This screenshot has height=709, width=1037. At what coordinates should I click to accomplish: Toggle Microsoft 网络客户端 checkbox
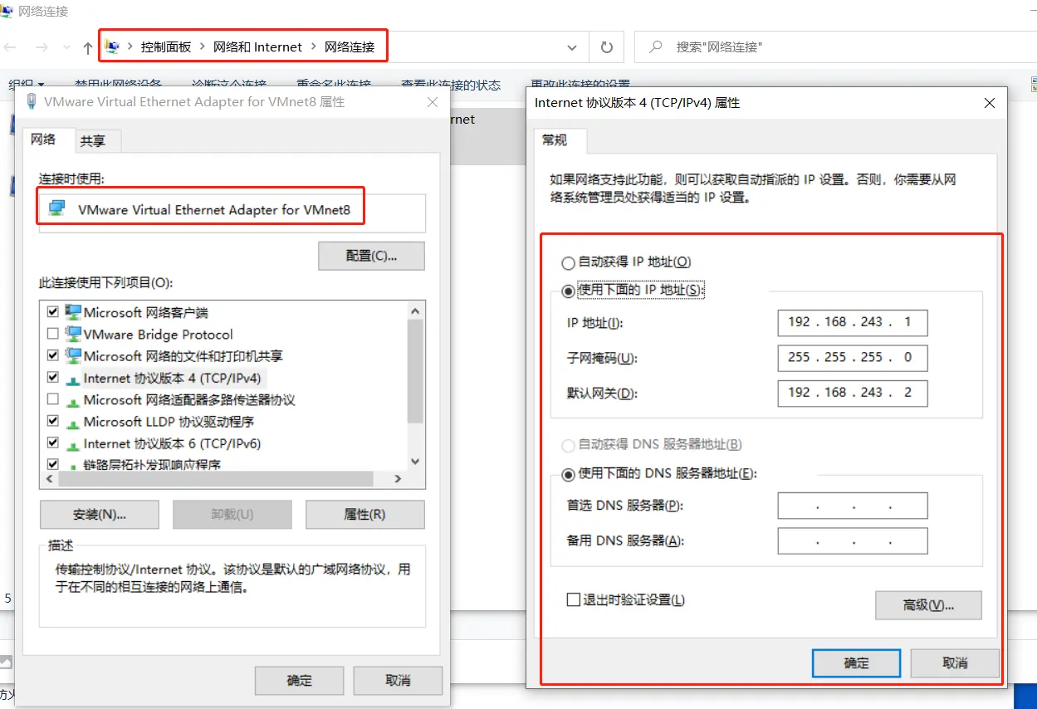pos(53,312)
